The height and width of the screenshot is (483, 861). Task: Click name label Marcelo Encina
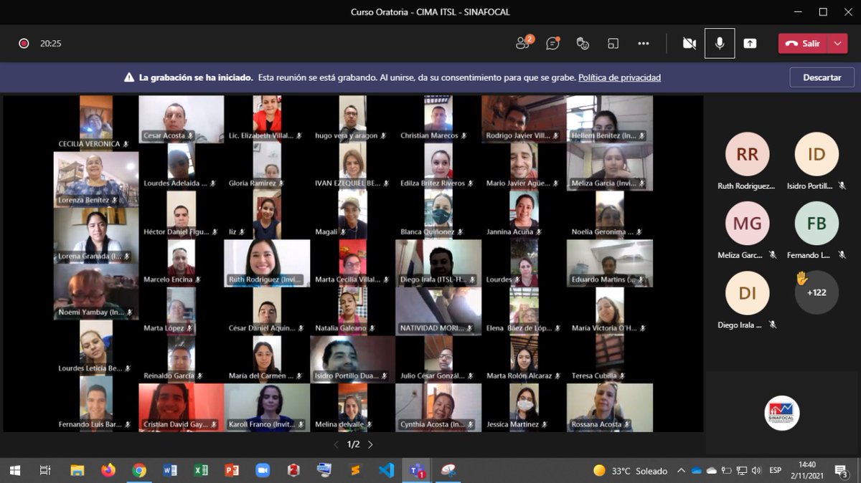168,279
